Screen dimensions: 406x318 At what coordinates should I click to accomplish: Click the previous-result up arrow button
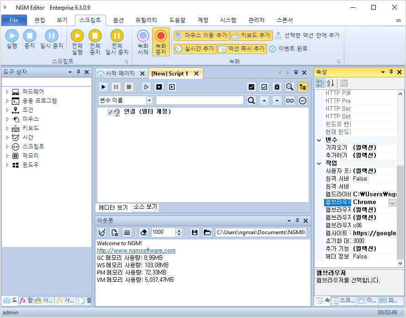click(x=264, y=101)
